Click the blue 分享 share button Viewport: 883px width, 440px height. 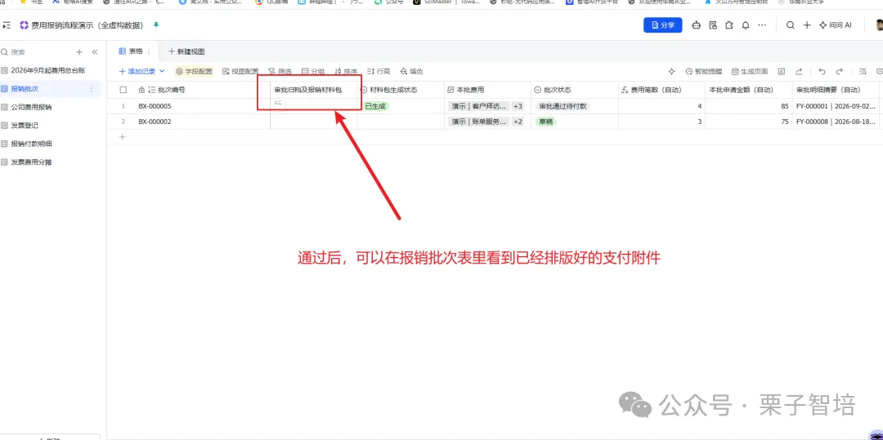[663, 25]
